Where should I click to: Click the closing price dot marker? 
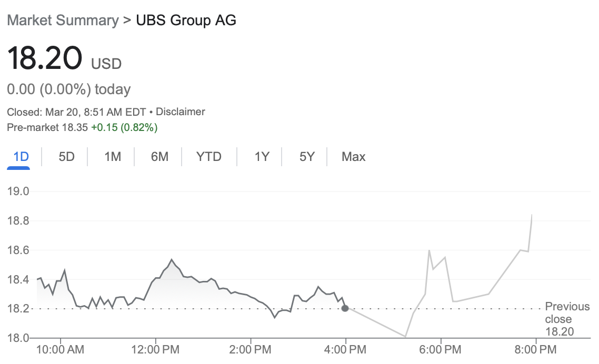coord(345,308)
